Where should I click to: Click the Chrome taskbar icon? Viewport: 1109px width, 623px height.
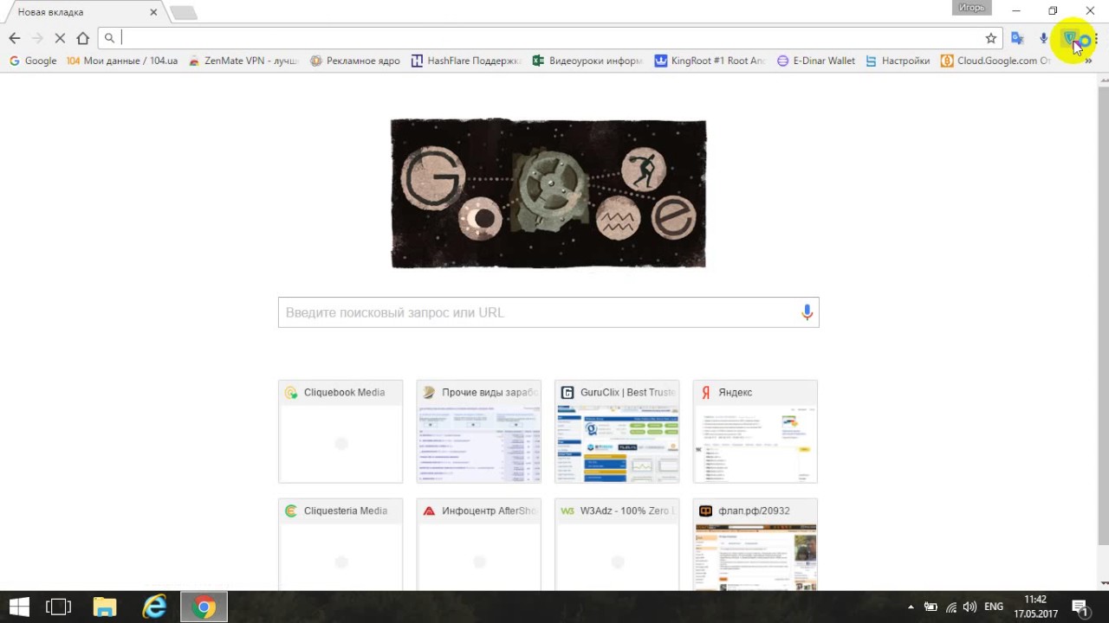(204, 607)
